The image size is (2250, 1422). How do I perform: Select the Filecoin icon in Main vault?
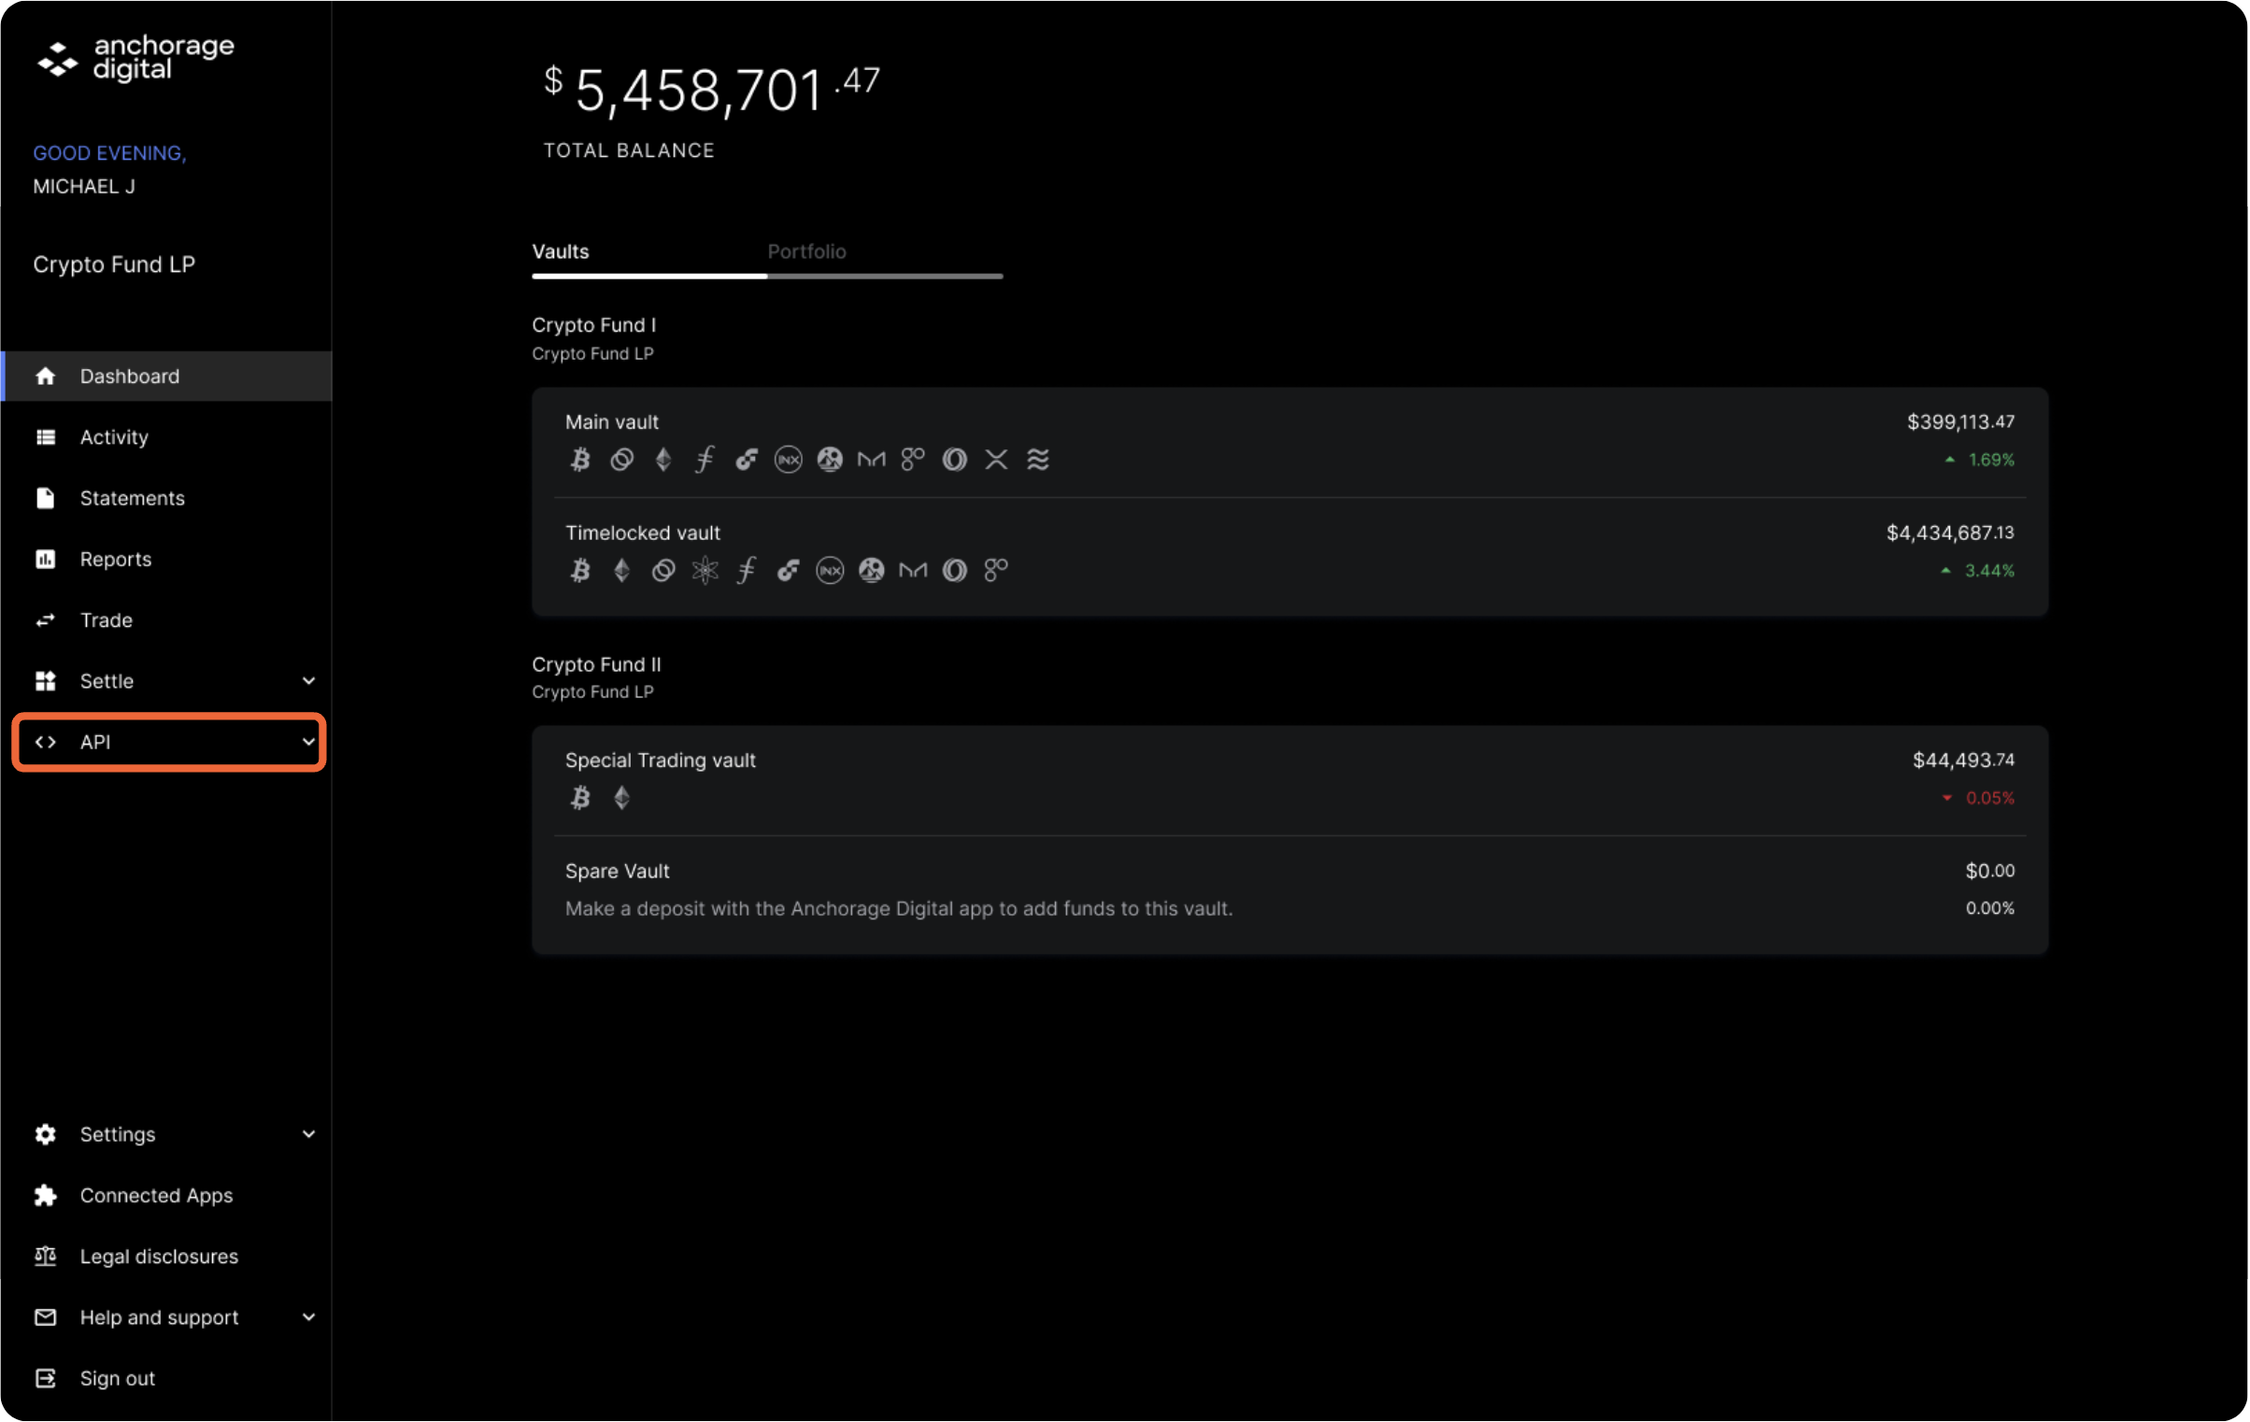(x=704, y=459)
